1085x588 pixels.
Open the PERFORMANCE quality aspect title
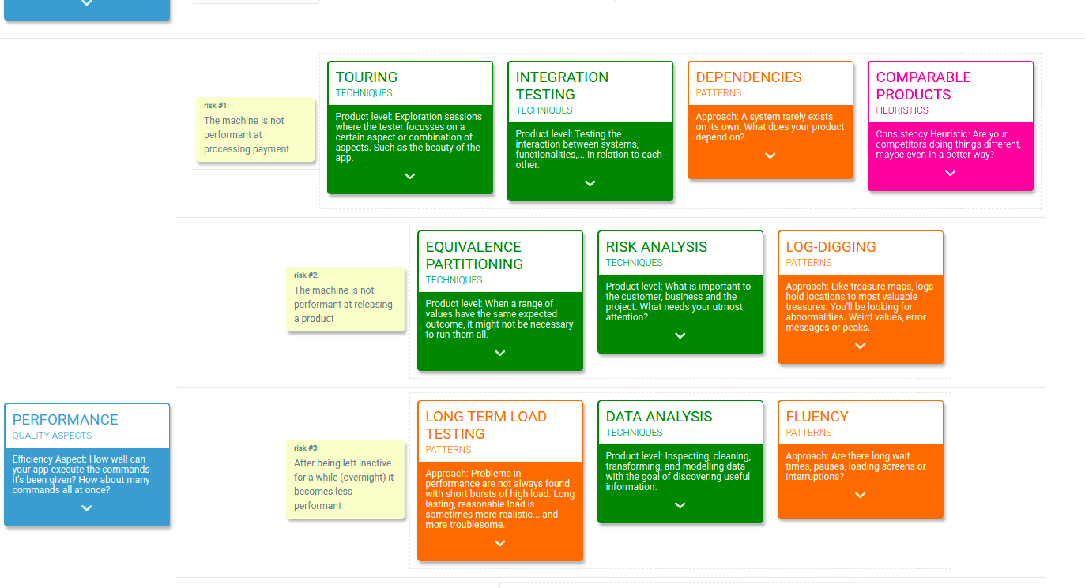(x=66, y=420)
